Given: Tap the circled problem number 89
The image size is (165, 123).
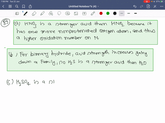Looking at the screenshot, I should [x=5, y=23].
